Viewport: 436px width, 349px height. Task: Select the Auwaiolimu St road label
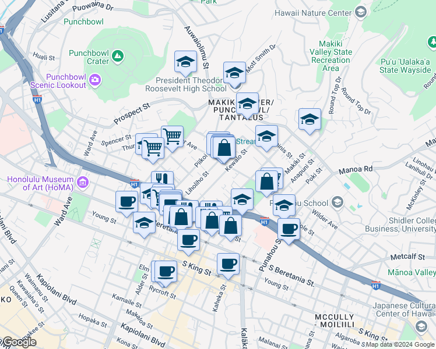pyautogui.click(x=196, y=47)
